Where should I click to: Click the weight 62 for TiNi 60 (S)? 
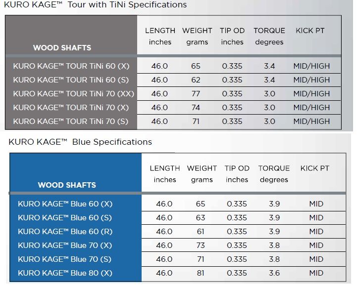pyautogui.click(x=196, y=80)
